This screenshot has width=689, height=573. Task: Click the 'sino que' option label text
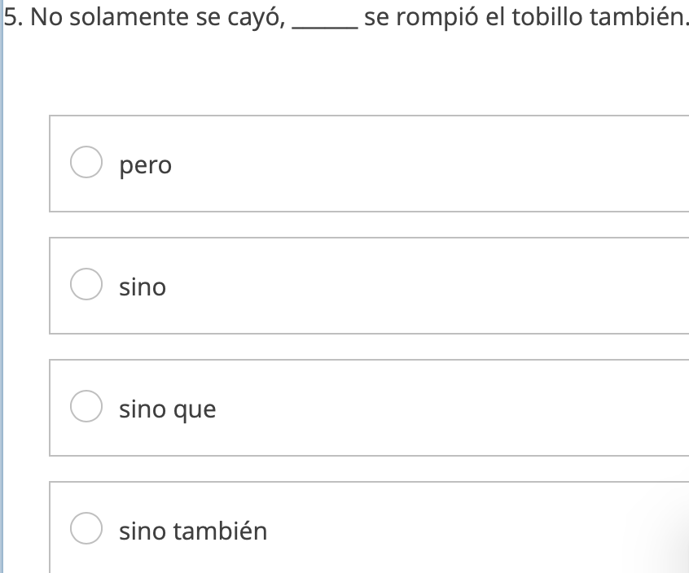pyautogui.click(x=168, y=409)
